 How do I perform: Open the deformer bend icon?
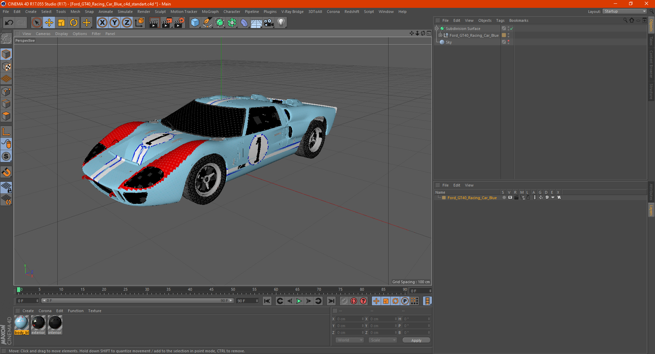click(244, 23)
